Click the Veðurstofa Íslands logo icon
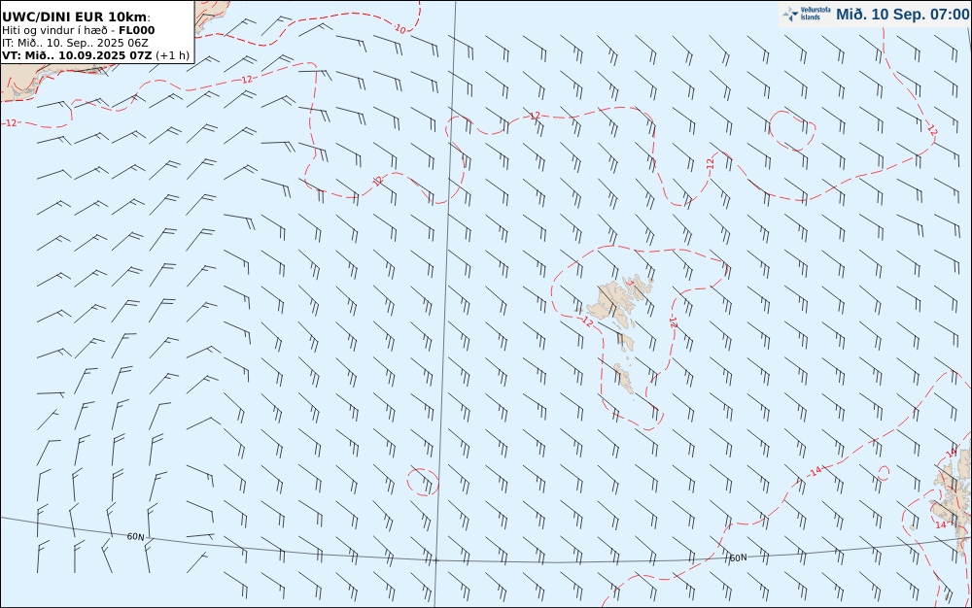 (790, 14)
